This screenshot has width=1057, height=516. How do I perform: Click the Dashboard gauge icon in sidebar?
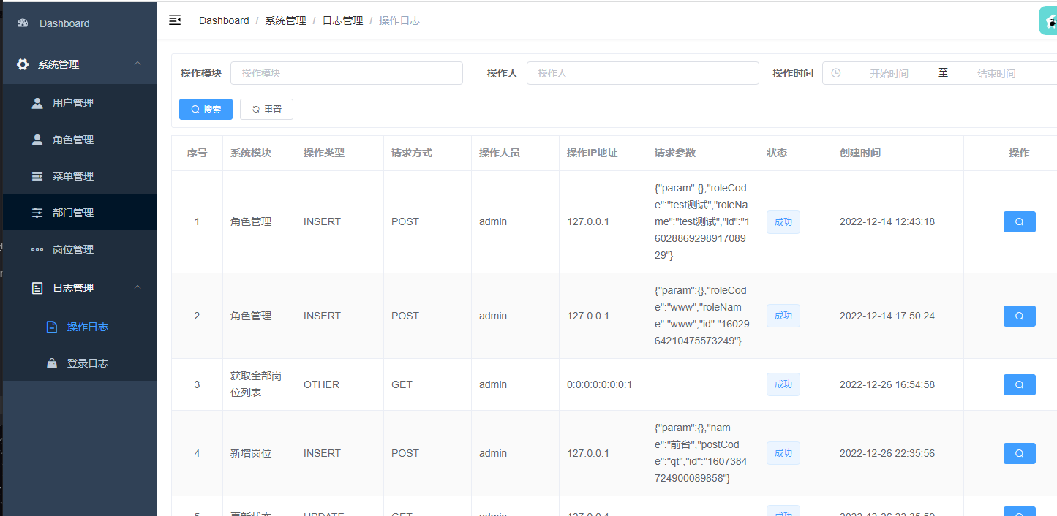[x=23, y=23]
